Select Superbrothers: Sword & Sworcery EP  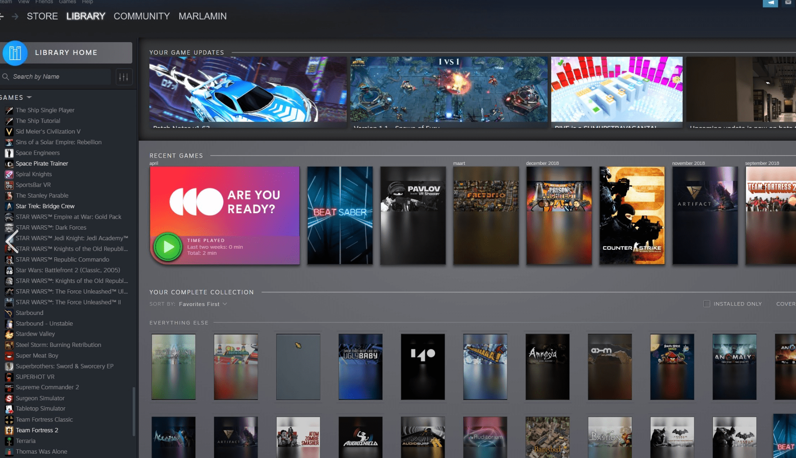point(65,366)
